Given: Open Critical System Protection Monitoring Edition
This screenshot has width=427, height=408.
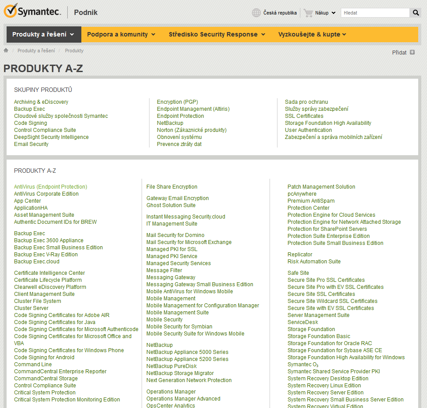Looking at the screenshot, I should click(67, 400).
